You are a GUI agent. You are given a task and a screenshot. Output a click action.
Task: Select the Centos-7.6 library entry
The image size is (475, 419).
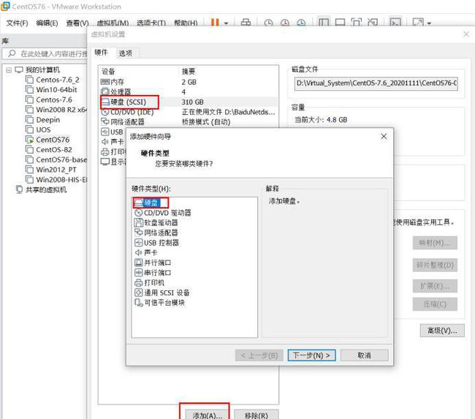click(53, 99)
